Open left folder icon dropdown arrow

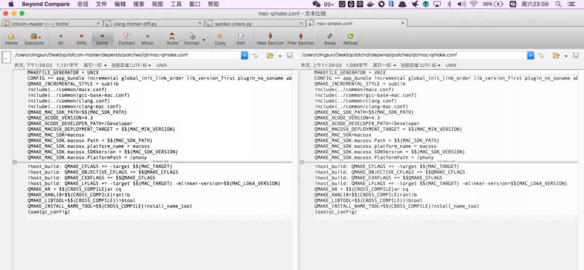coord(280,56)
